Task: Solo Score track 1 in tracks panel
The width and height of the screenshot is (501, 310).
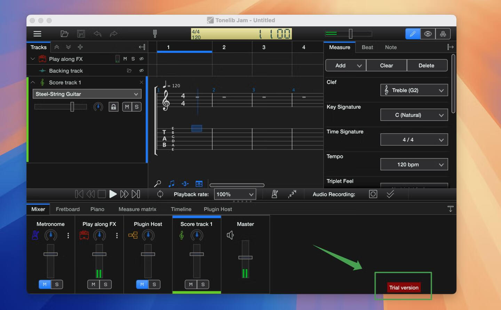Action: 137,107
